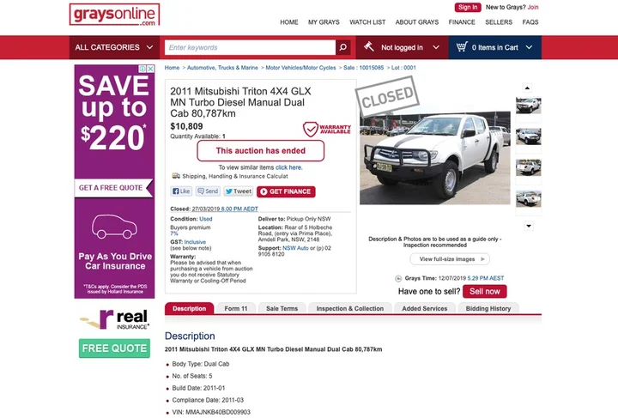Click the Enter keywords search field
Viewport: 618px width, 418px height.
pyautogui.click(x=250, y=47)
